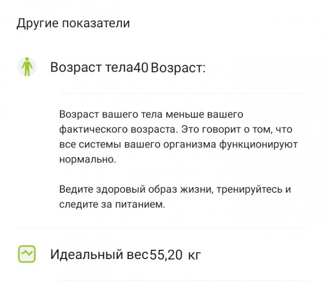
Task: Click the "Возраст тела" label text
Action: point(91,68)
